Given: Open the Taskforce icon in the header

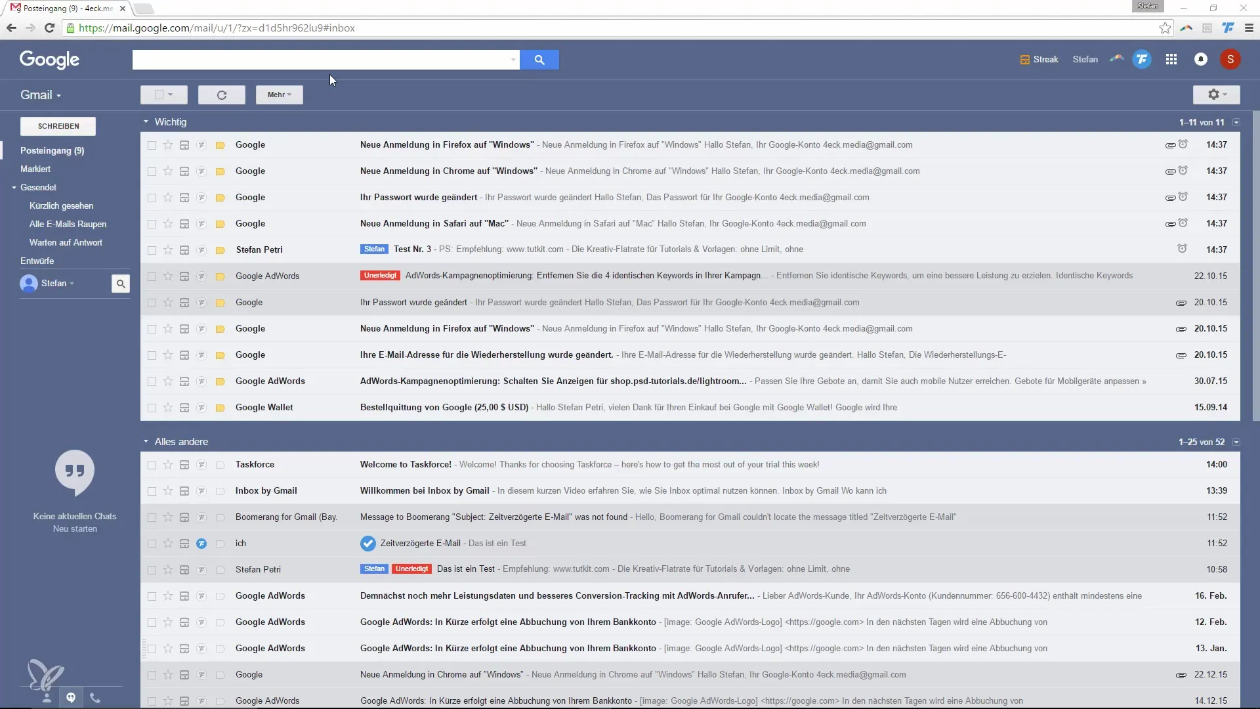Looking at the screenshot, I should pyautogui.click(x=1142, y=60).
